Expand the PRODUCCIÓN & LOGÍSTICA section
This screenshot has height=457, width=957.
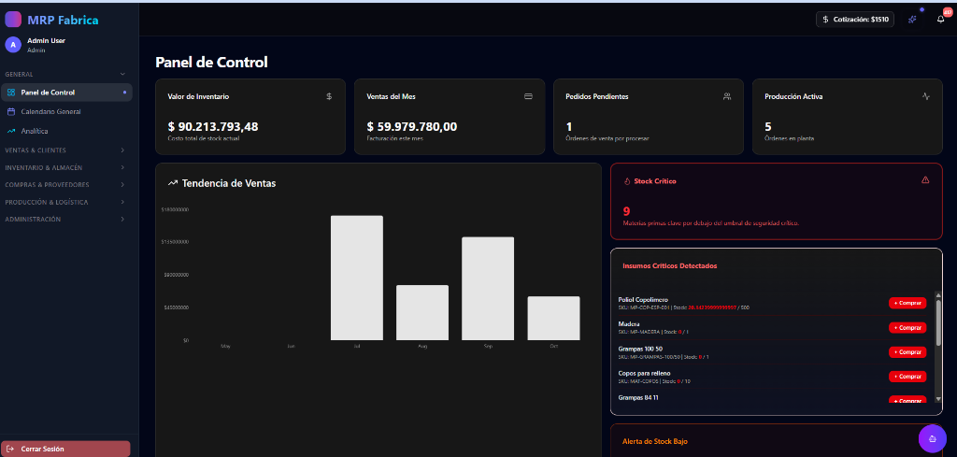66,202
